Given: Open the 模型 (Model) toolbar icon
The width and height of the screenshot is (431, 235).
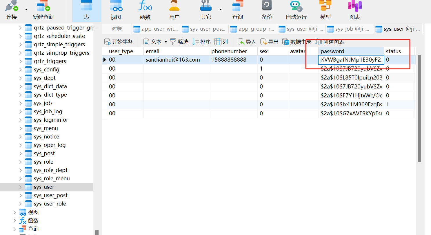Looking at the screenshot, I should click(x=325, y=10).
